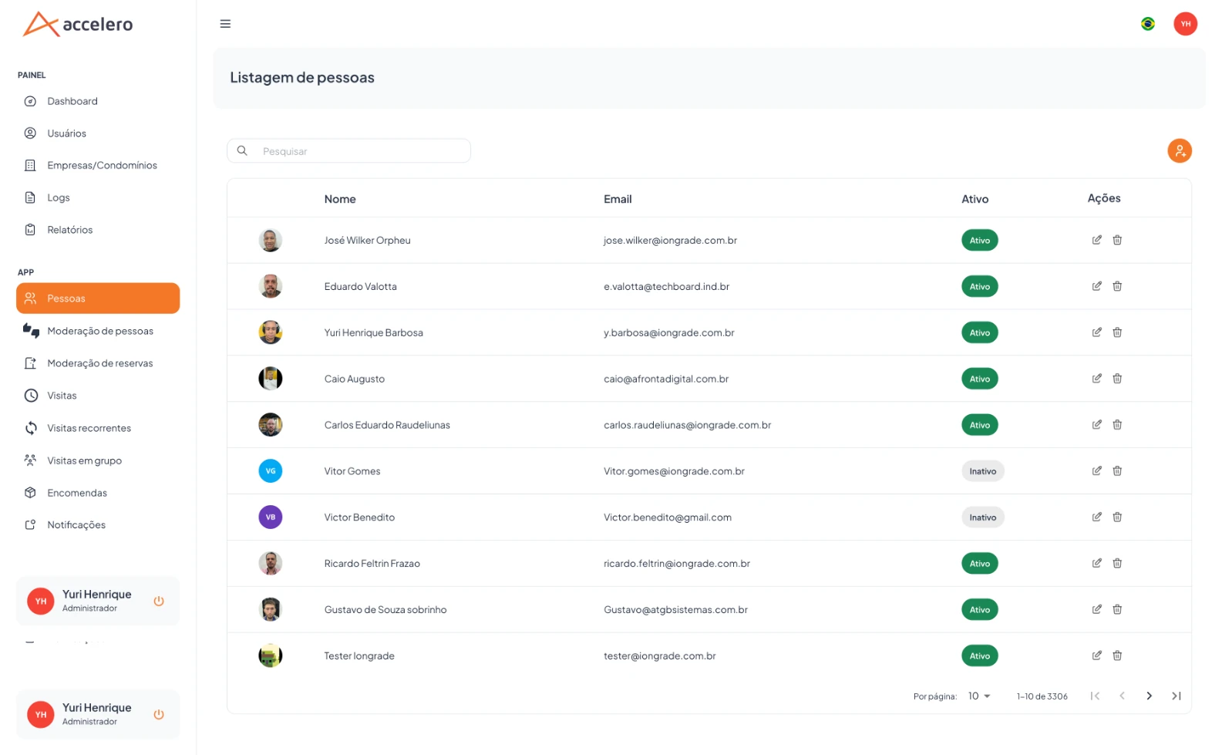Click the add person orange icon

point(1179,150)
